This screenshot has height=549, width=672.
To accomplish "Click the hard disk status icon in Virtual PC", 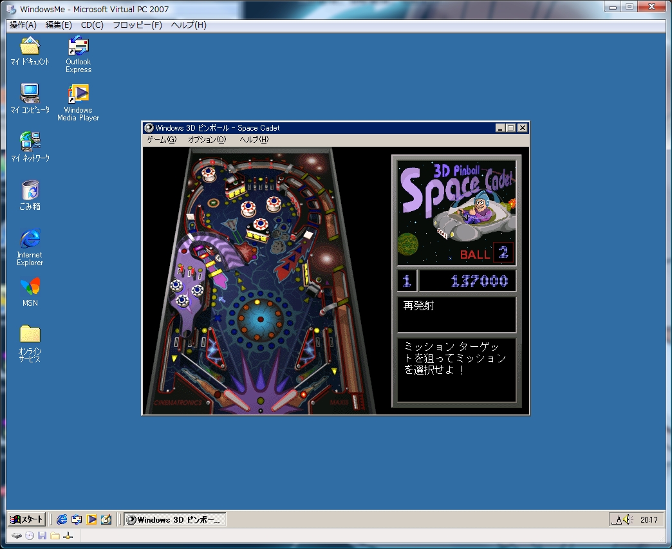I will pos(16,535).
